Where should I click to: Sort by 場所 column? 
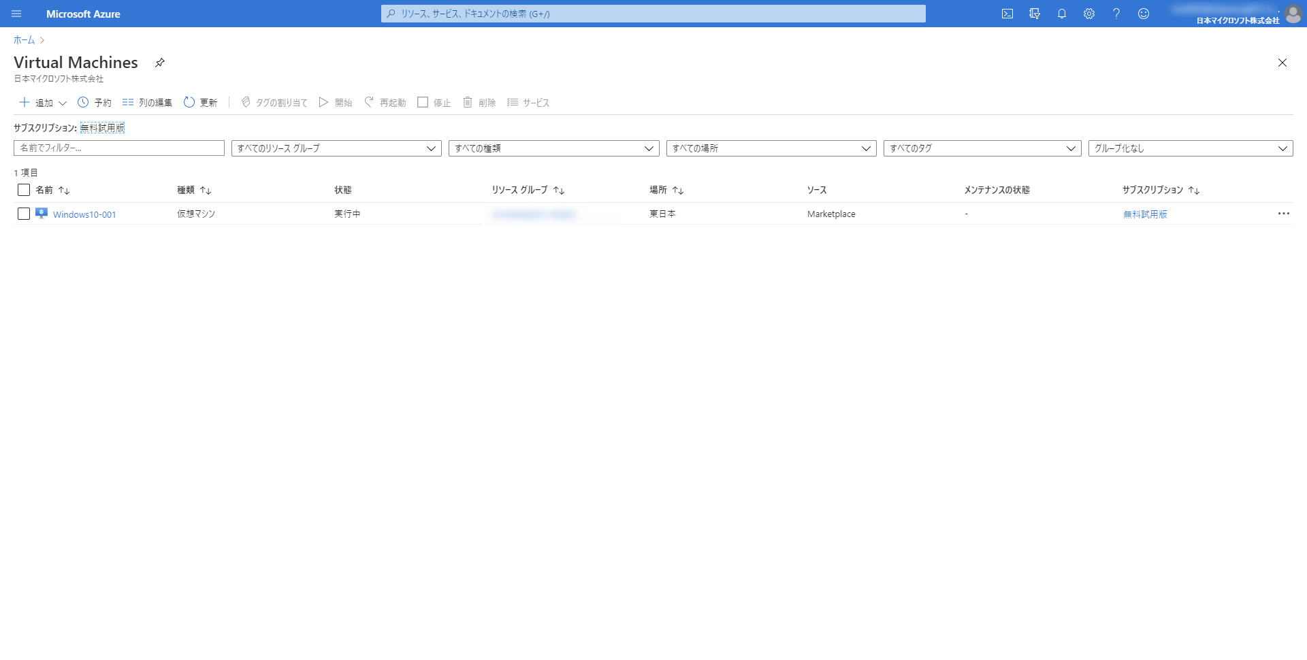coord(666,191)
